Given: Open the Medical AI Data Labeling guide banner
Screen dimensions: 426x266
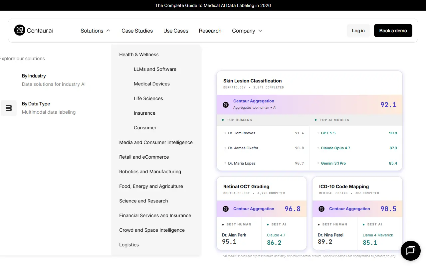Looking at the screenshot, I should pos(213,5).
